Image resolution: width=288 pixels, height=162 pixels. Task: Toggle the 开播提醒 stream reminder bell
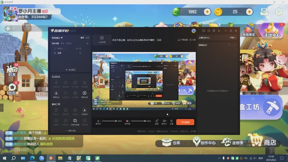pyautogui.click(x=183, y=40)
